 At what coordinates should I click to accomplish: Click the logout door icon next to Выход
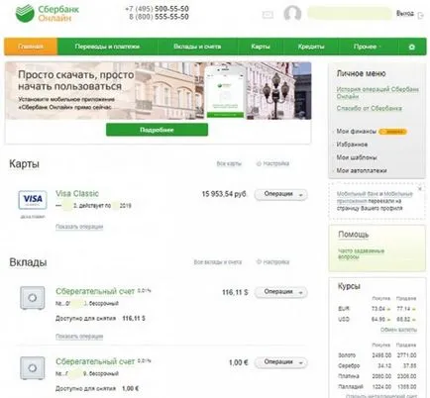pos(420,15)
